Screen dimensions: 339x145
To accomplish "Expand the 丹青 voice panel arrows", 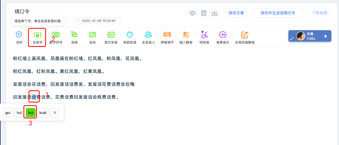I will 292,39.
